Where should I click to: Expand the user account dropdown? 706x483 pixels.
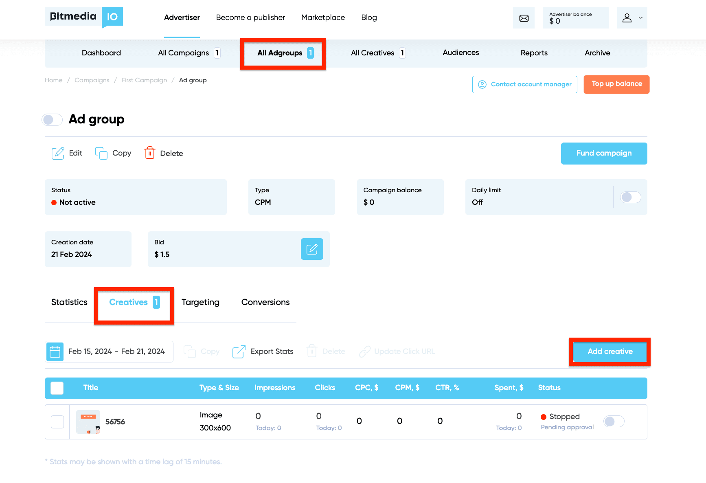[632, 18]
